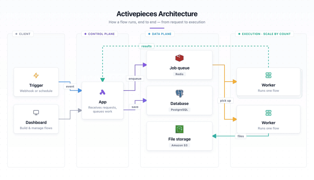This screenshot has height=180, width=314.
Task: Click the 'Amazon S3' tag under File storage
Action: coord(179,145)
